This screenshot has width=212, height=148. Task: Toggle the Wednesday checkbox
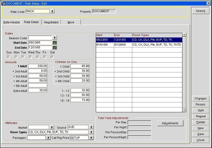pyautogui.click(x=30, y=57)
